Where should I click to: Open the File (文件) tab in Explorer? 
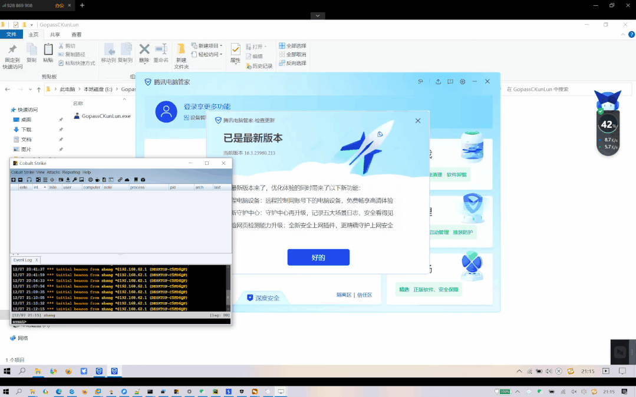coord(11,35)
